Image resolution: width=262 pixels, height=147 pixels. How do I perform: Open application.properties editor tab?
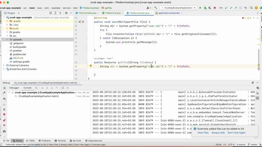169,13
